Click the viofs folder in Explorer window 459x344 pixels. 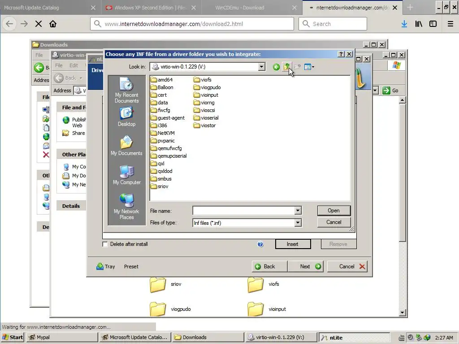263,284
